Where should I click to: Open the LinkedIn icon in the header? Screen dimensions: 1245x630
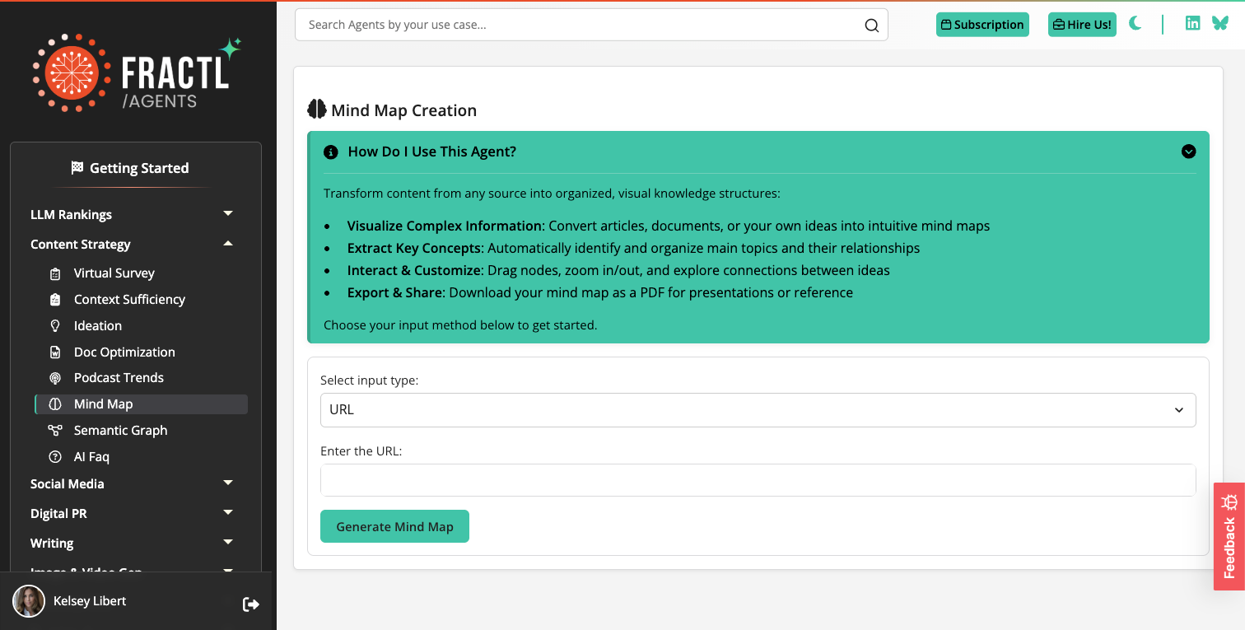(1192, 23)
